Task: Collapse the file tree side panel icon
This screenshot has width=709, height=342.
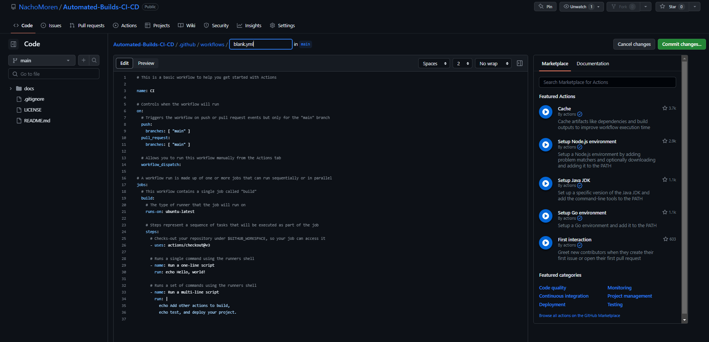Action: [x=13, y=44]
